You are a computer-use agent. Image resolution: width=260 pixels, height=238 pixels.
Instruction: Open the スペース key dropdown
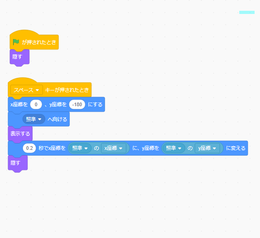(x=27, y=90)
